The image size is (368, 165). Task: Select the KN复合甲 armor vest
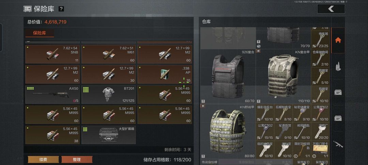(283, 77)
